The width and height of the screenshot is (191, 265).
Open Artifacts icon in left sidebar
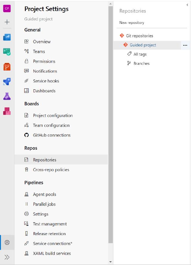coord(7,111)
